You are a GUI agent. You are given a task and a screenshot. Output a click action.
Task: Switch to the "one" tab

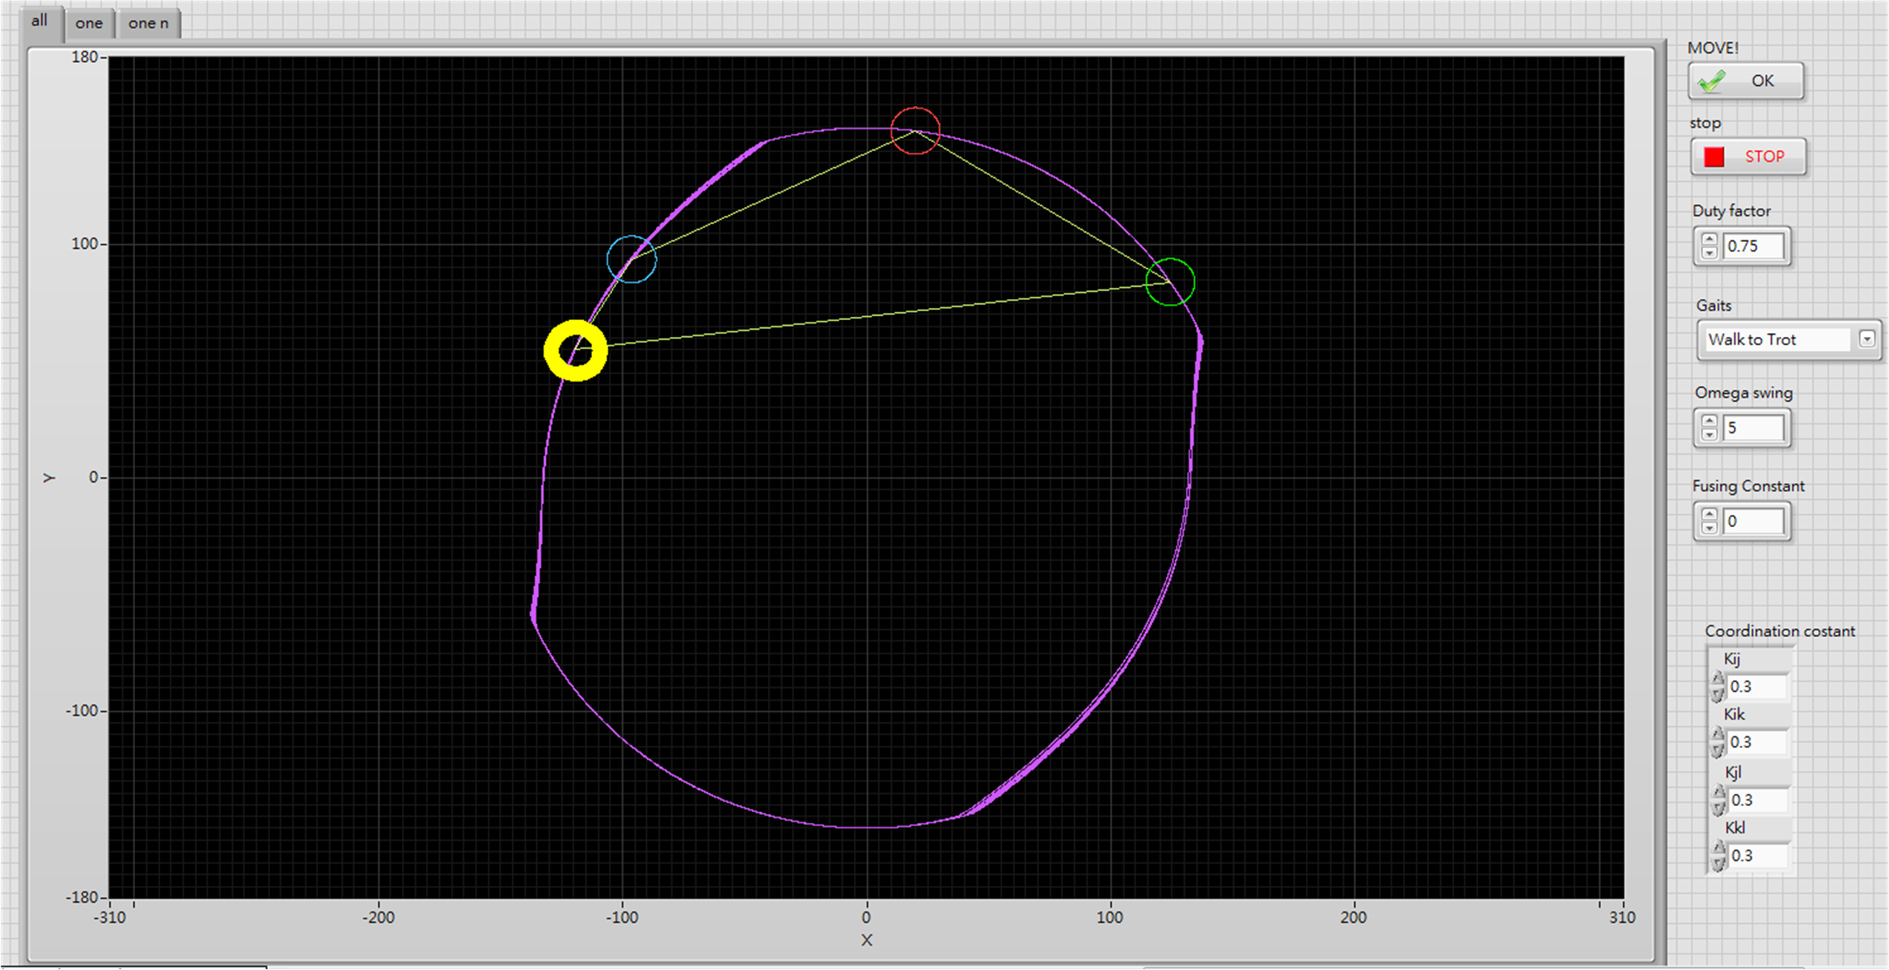[x=89, y=23]
